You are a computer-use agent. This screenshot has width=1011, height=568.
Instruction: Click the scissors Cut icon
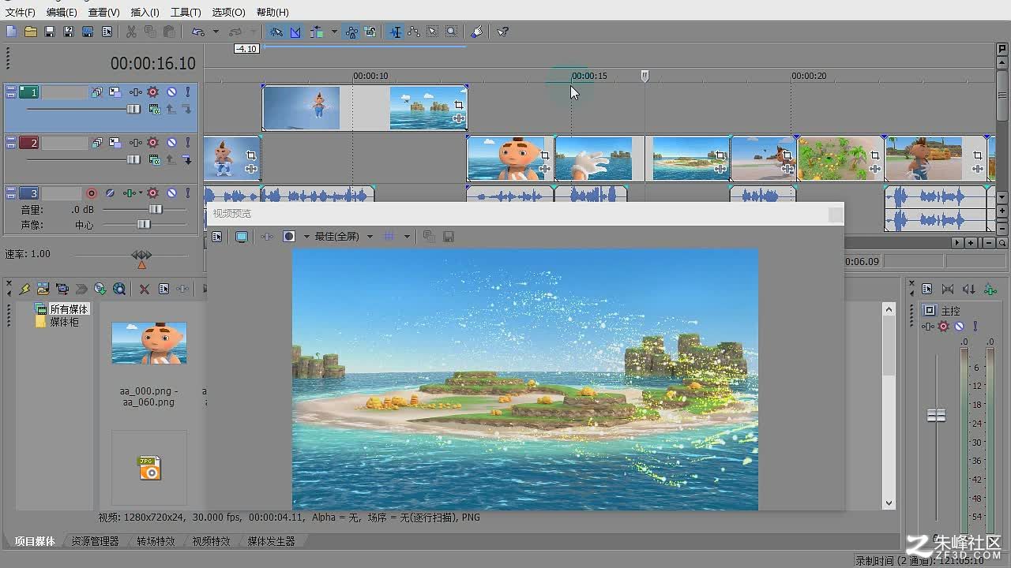pyautogui.click(x=131, y=32)
